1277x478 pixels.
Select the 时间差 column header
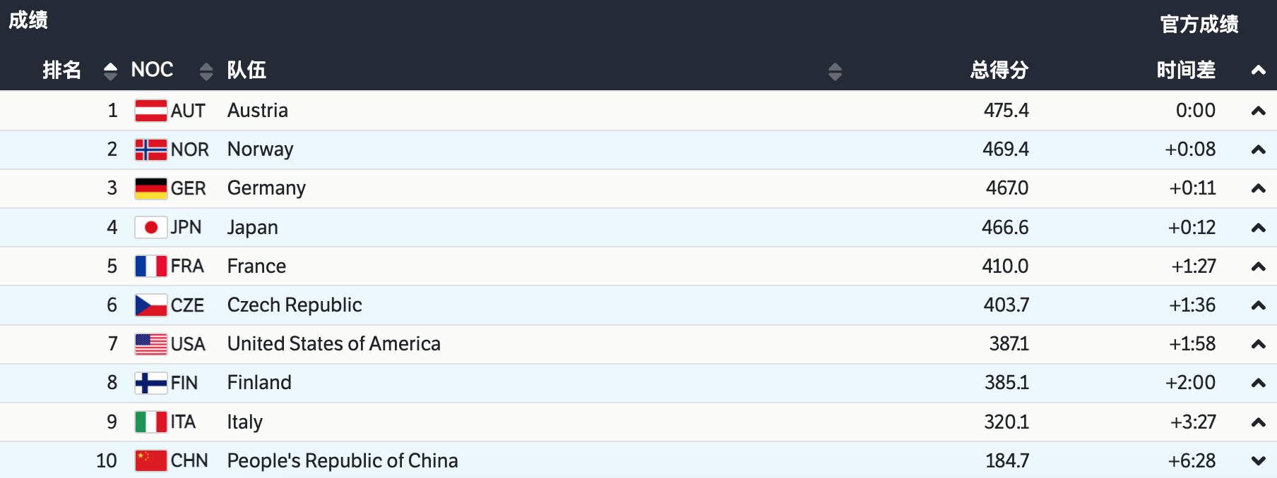1186,70
